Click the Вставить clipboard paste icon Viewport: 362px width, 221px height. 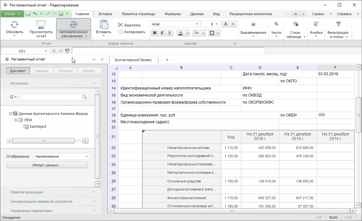point(103,24)
